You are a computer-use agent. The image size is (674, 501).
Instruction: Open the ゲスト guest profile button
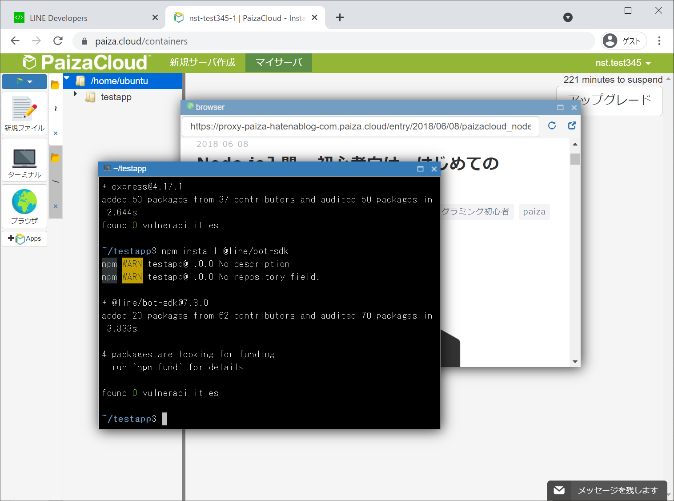click(x=624, y=41)
